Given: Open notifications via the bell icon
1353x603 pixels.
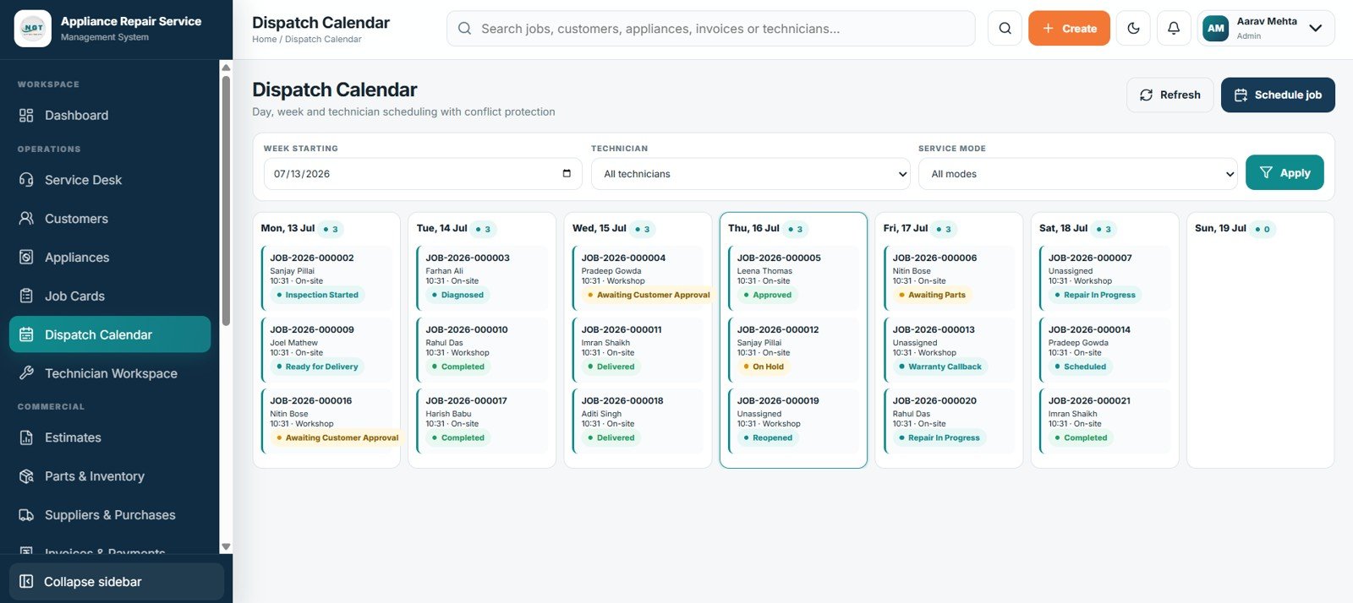Looking at the screenshot, I should (1174, 28).
